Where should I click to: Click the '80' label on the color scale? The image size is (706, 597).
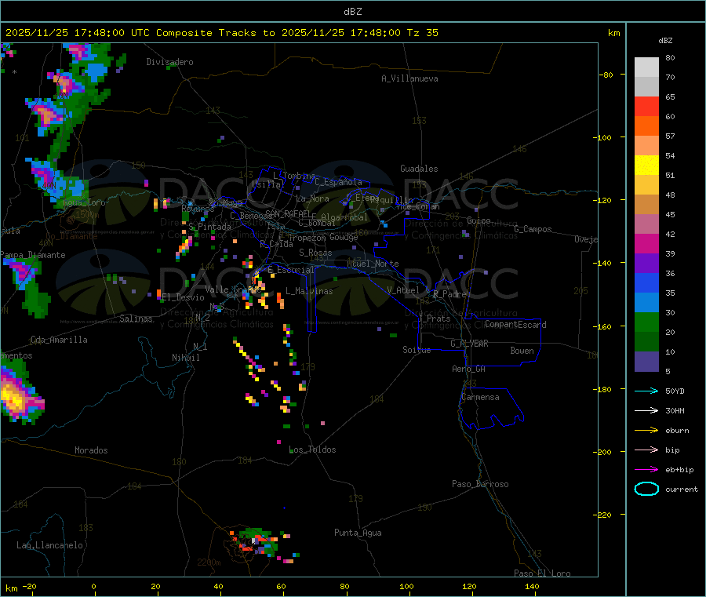(670, 57)
